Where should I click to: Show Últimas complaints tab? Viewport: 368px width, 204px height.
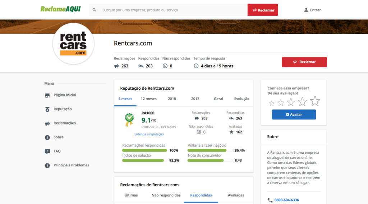pos(131,195)
